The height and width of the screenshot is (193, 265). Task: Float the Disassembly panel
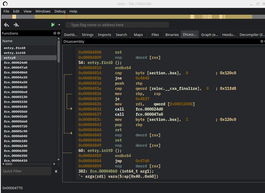(262, 41)
